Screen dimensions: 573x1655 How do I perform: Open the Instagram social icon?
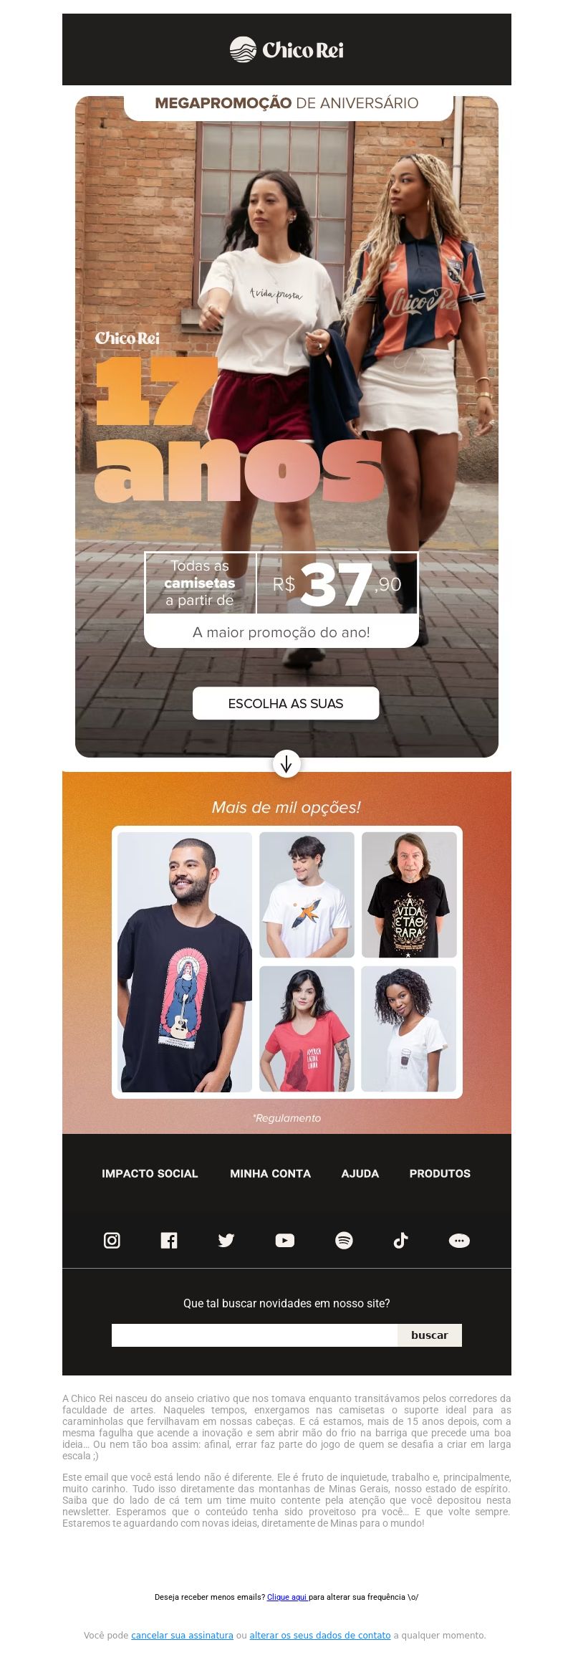pos(112,1240)
